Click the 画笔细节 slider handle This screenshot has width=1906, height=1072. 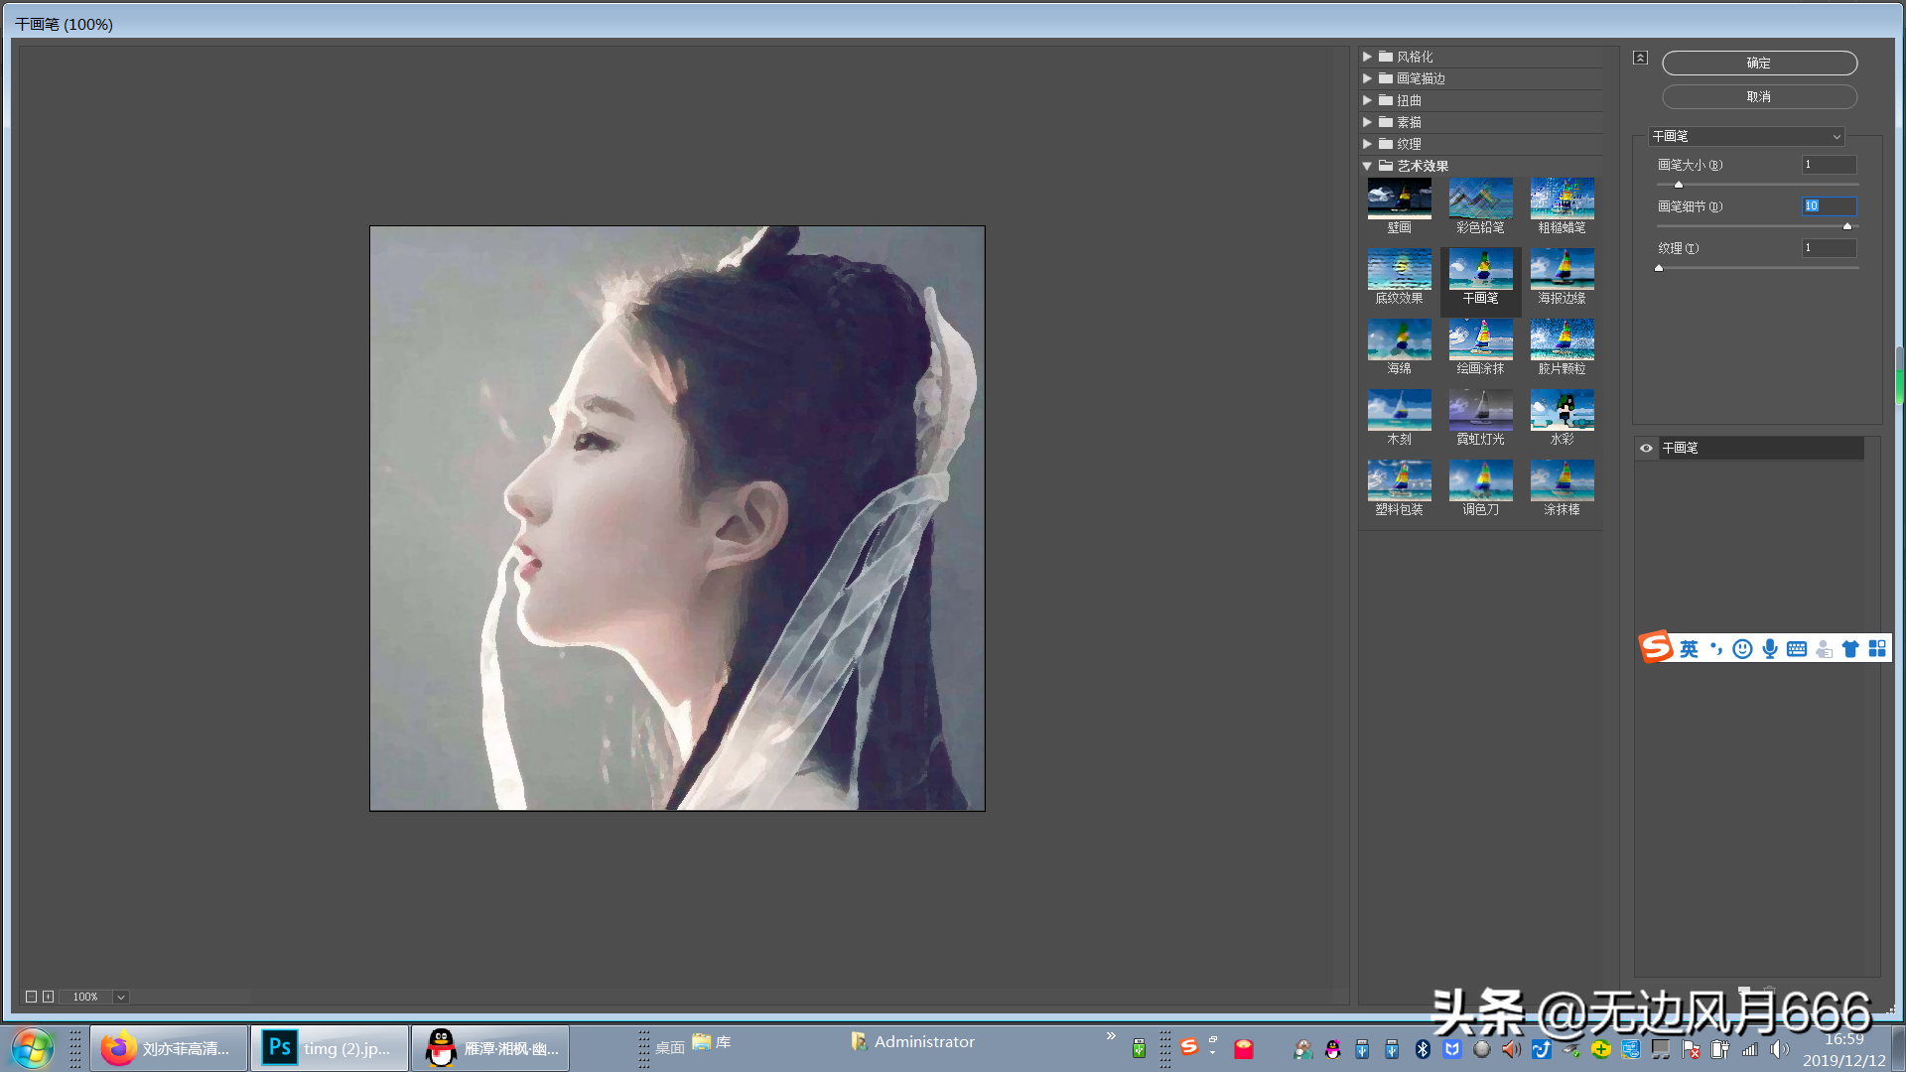click(1846, 226)
